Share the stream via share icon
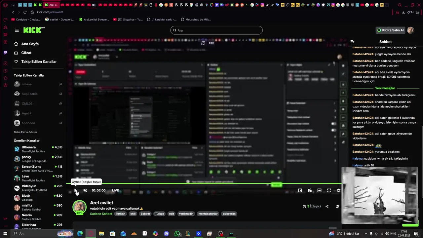This screenshot has width=423, height=238. [327, 206]
